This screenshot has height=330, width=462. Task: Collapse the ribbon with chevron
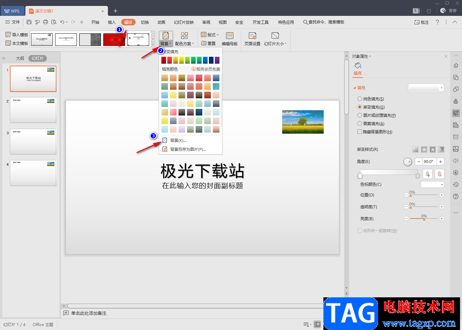coord(455,22)
